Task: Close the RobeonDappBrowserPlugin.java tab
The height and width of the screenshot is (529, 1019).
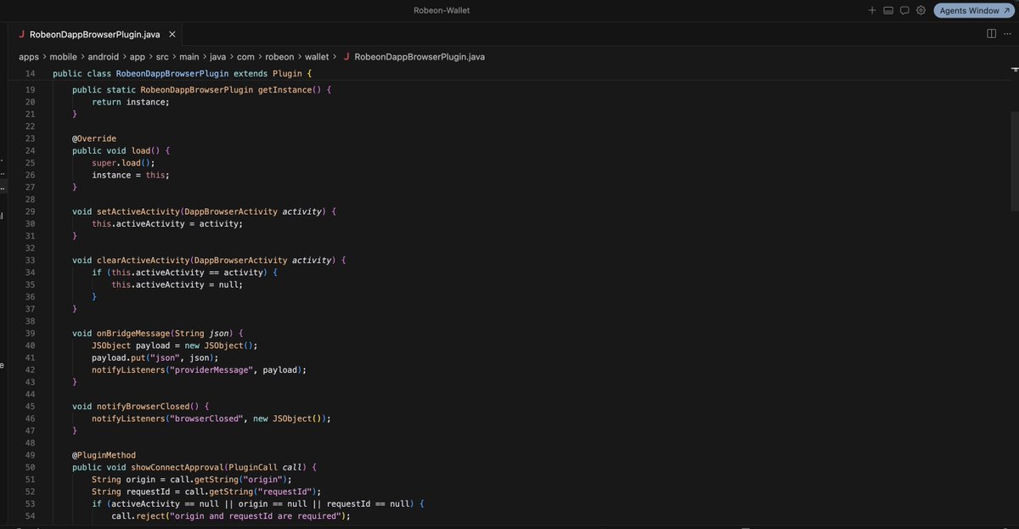Action: coord(172,34)
